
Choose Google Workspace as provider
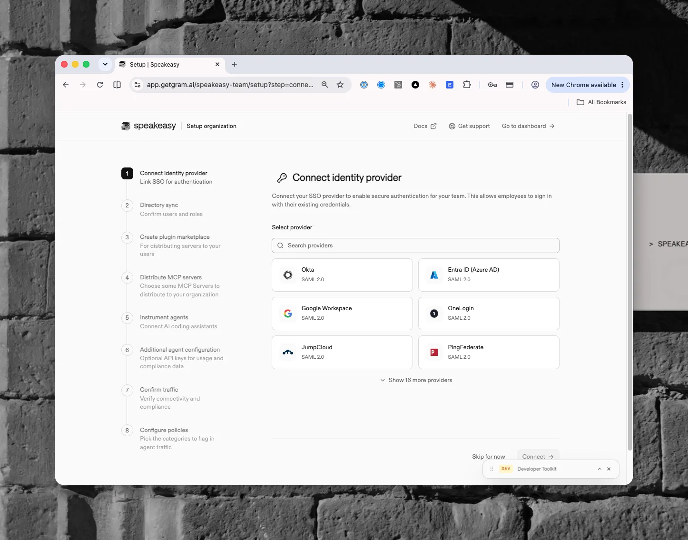[x=342, y=314]
